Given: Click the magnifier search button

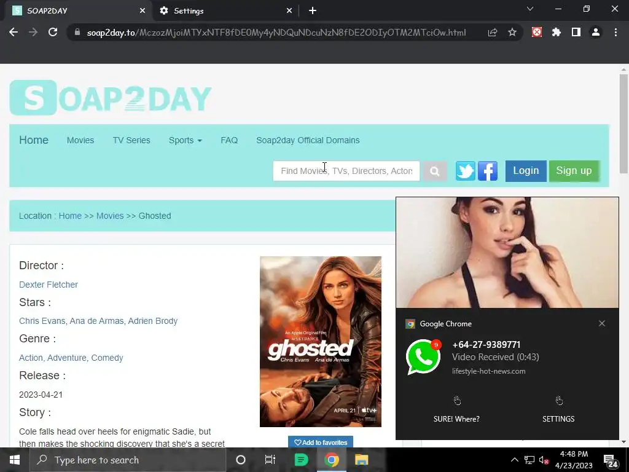Looking at the screenshot, I should pyautogui.click(x=434, y=171).
